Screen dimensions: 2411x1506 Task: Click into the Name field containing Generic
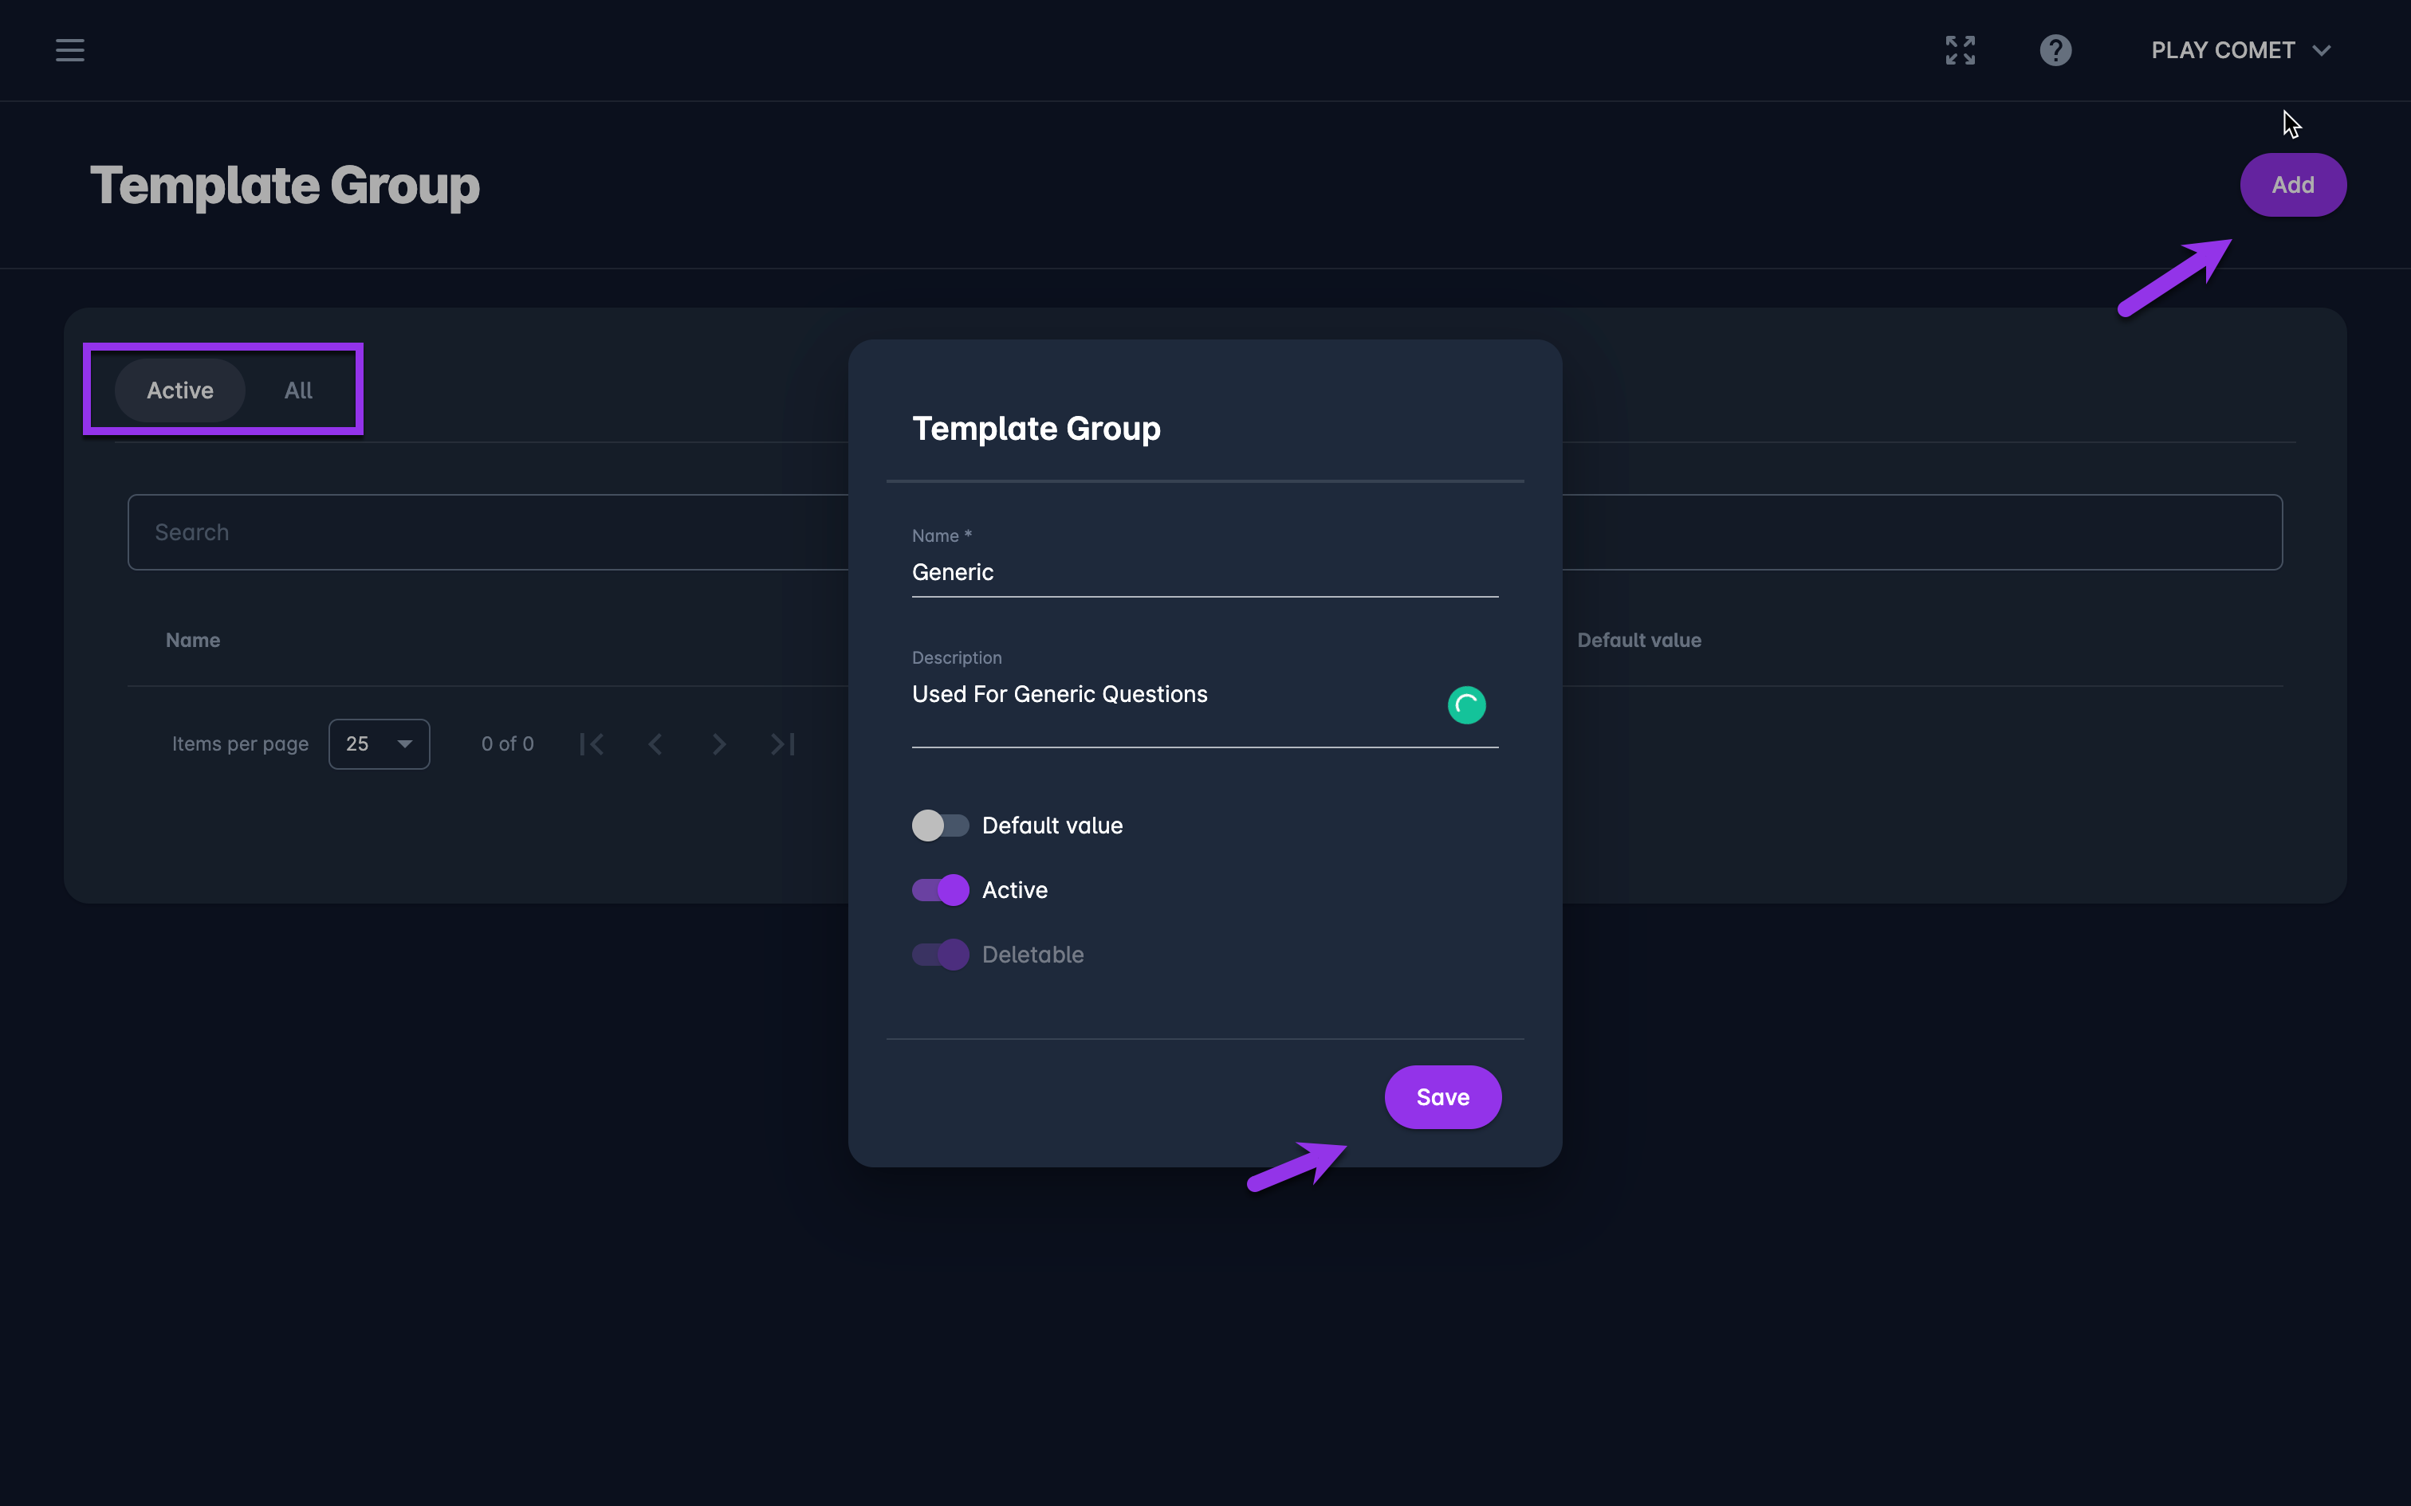coord(1204,573)
